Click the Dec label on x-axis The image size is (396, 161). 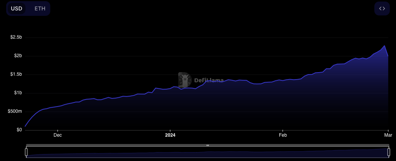(57, 135)
